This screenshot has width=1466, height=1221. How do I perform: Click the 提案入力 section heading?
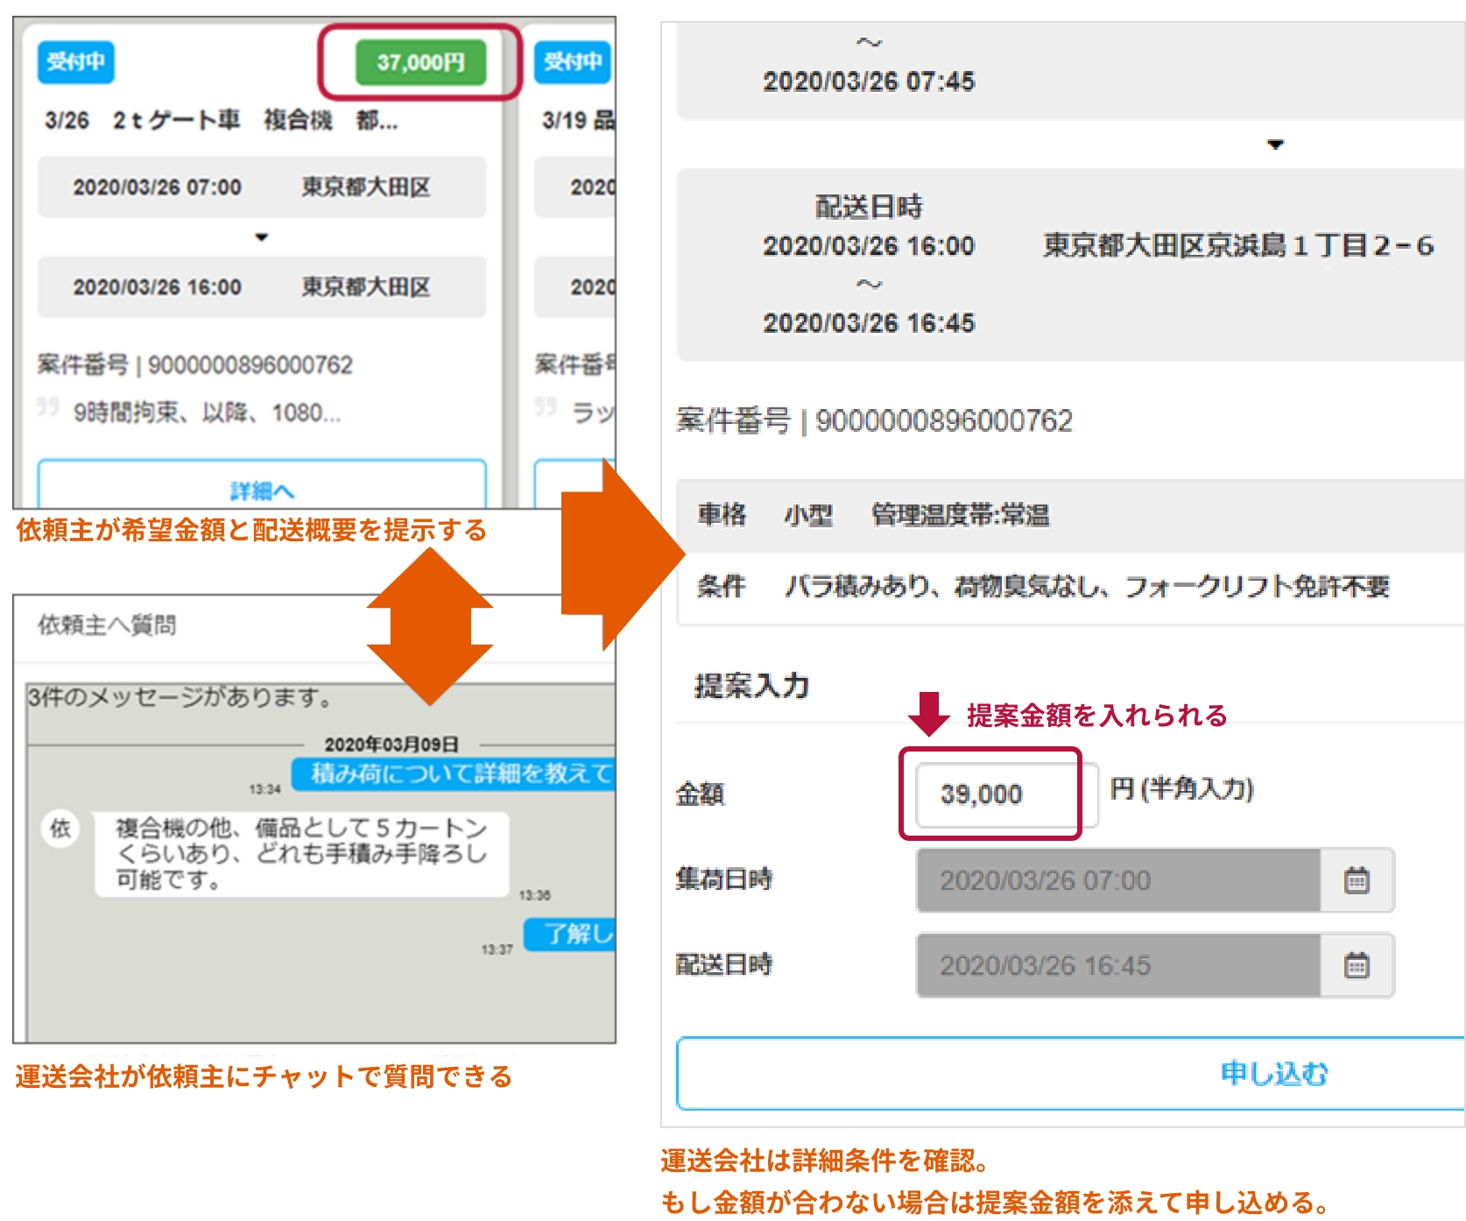pos(752,686)
